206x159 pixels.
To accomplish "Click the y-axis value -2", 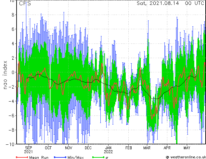I will (11, 87).
